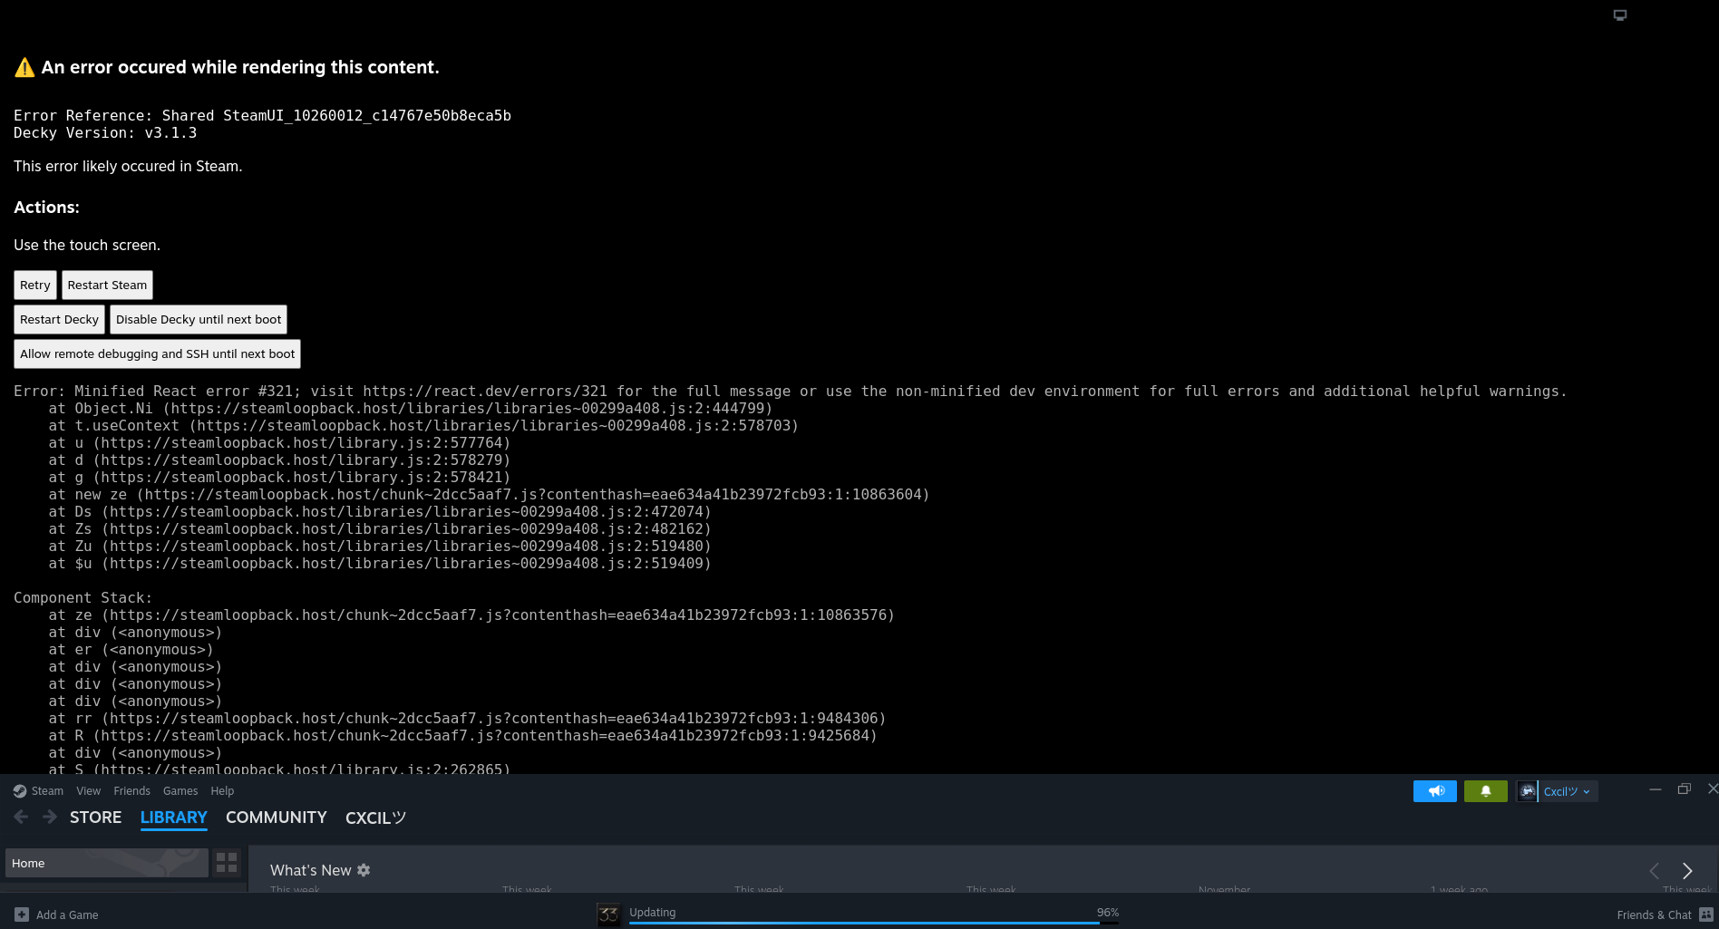The width and height of the screenshot is (1719, 929).
Task: Open the Games menu
Action: pos(180,791)
